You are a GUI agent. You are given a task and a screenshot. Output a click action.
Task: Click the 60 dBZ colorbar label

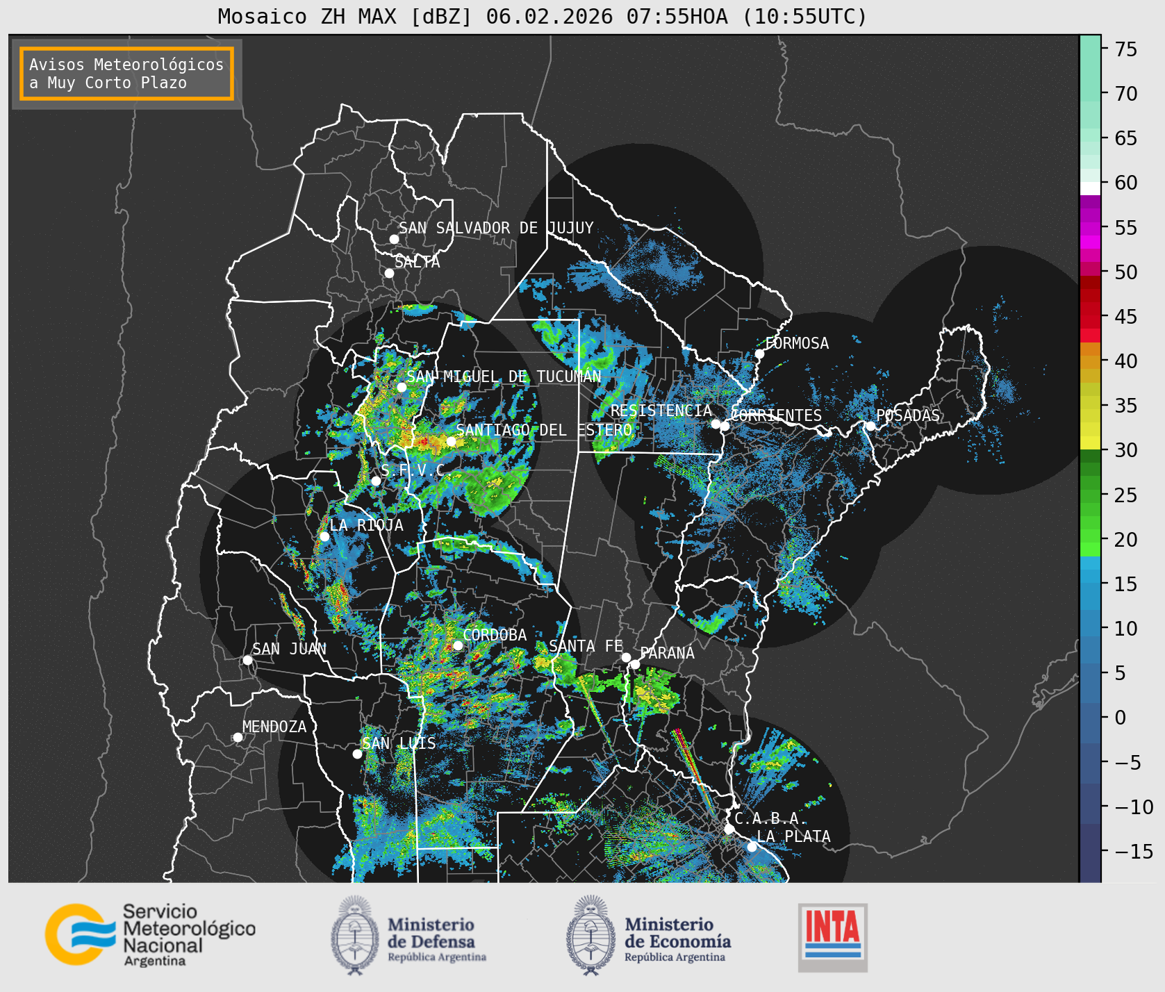pos(1126,183)
